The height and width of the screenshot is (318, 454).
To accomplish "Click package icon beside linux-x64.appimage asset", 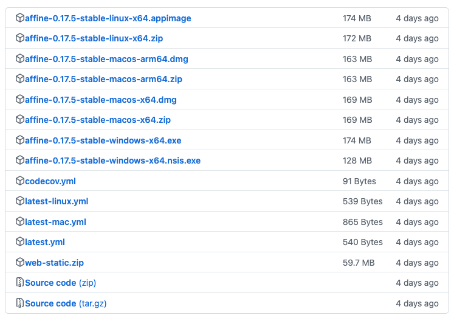I will tap(19, 18).
